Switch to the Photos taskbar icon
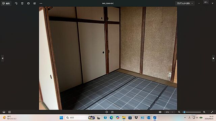The image size is (216, 121). point(155,118)
